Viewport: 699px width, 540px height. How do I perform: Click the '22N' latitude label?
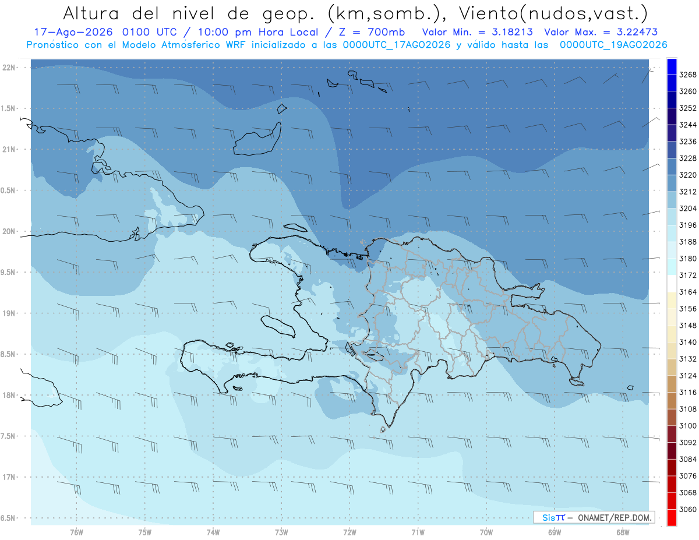[9, 68]
